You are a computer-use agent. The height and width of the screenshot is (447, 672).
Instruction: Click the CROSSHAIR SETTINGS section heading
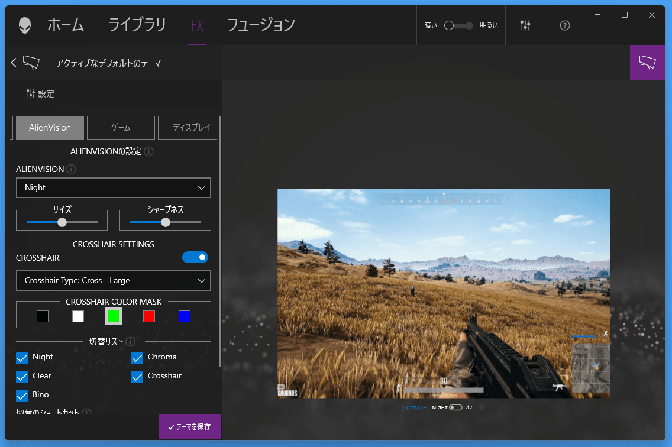pyautogui.click(x=114, y=244)
